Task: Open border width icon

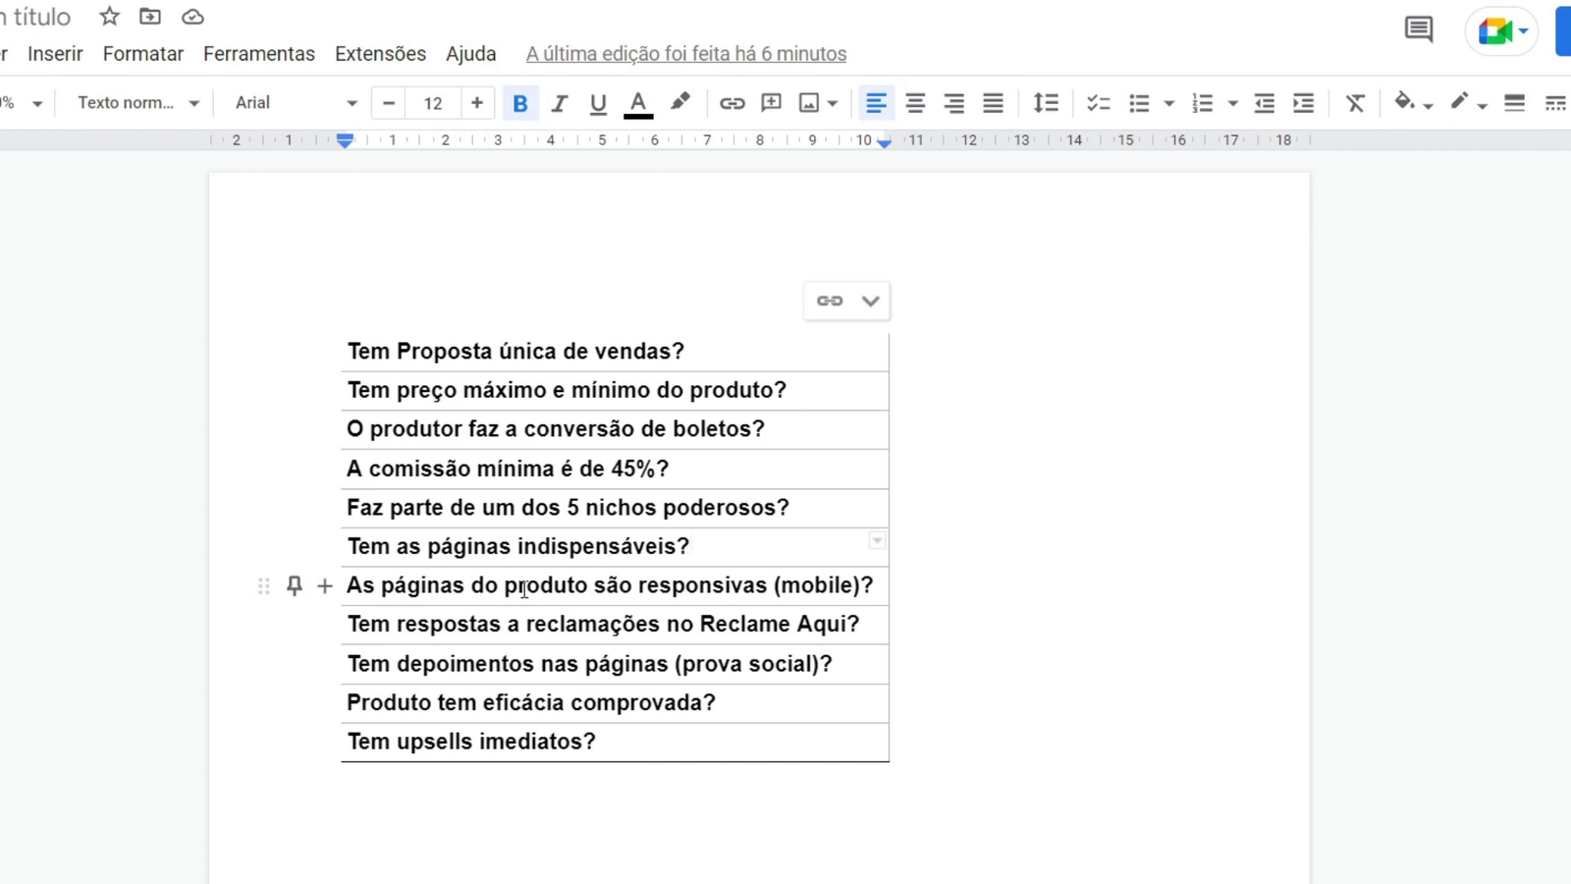Action: coord(1515,103)
